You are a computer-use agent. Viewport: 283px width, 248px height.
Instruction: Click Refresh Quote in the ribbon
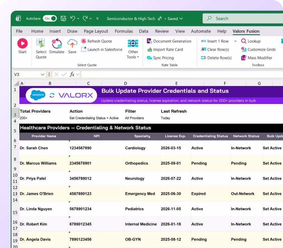(96, 41)
